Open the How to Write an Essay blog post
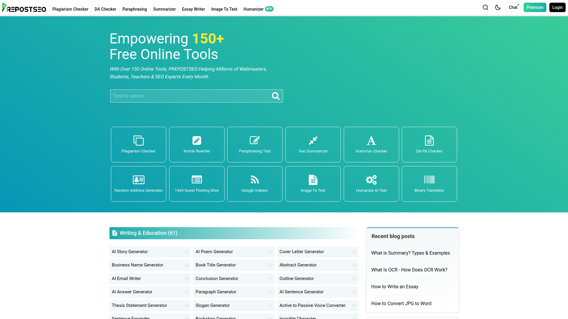The image size is (568, 319). pyautogui.click(x=395, y=287)
